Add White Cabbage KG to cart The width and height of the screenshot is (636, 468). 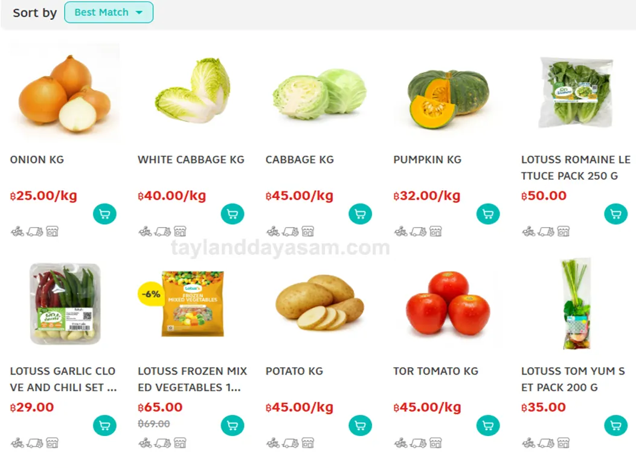coord(233,214)
